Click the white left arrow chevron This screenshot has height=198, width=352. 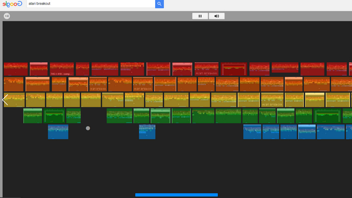[x=5, y=100]
